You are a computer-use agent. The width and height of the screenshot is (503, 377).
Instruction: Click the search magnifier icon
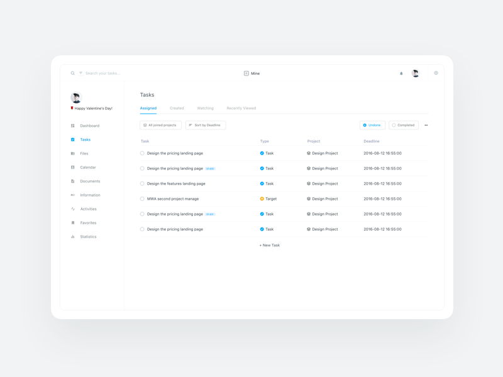point(72,73)
